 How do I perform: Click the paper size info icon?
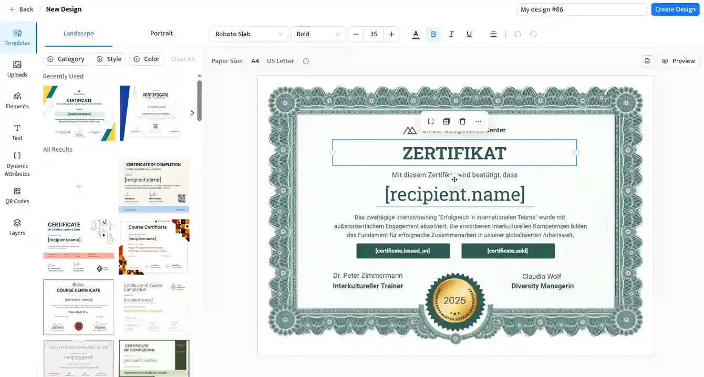point(306,61)
